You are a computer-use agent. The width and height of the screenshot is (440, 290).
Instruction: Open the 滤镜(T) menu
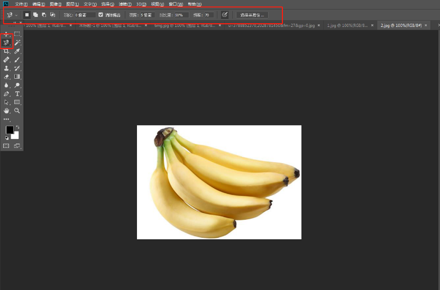pos(125,4)
